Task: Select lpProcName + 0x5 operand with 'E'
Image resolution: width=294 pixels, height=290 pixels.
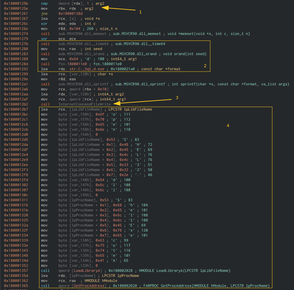Action: click(89, 225)
